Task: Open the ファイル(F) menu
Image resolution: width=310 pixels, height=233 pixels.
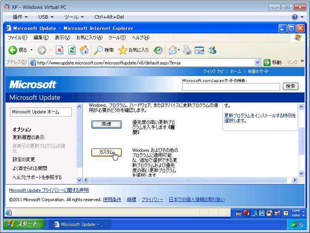Action: pos(18,38)
